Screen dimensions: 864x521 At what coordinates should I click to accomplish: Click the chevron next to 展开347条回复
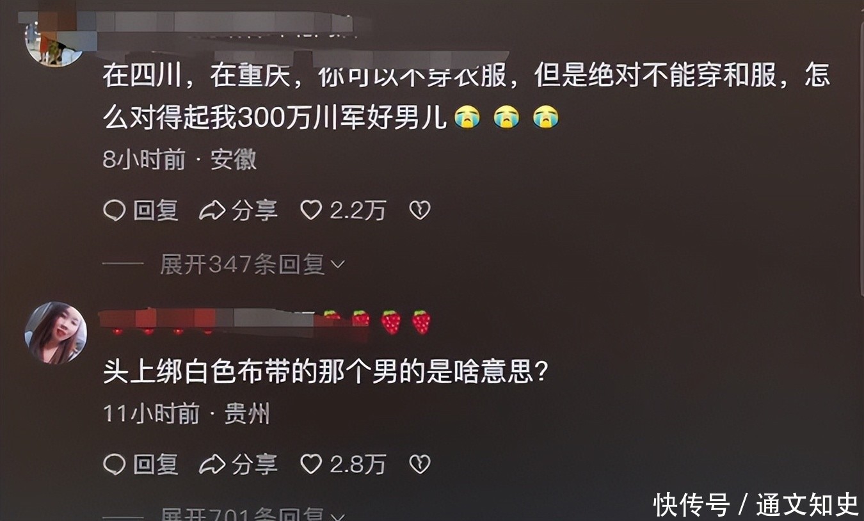pyautogui.click(x=338, y=265)
